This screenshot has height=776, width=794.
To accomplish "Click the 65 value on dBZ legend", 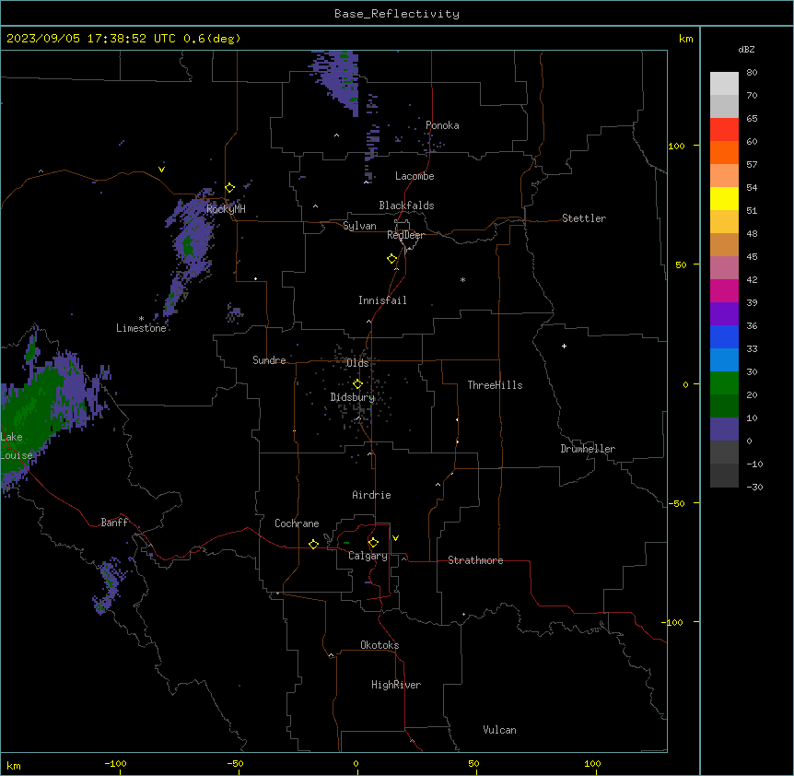I will 752,119.
